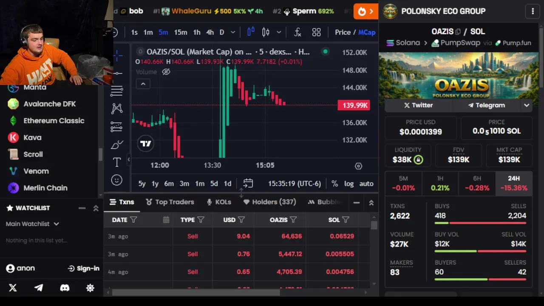
Task: Expand the chart style dropdown arrow
Action: pos(279,32)
